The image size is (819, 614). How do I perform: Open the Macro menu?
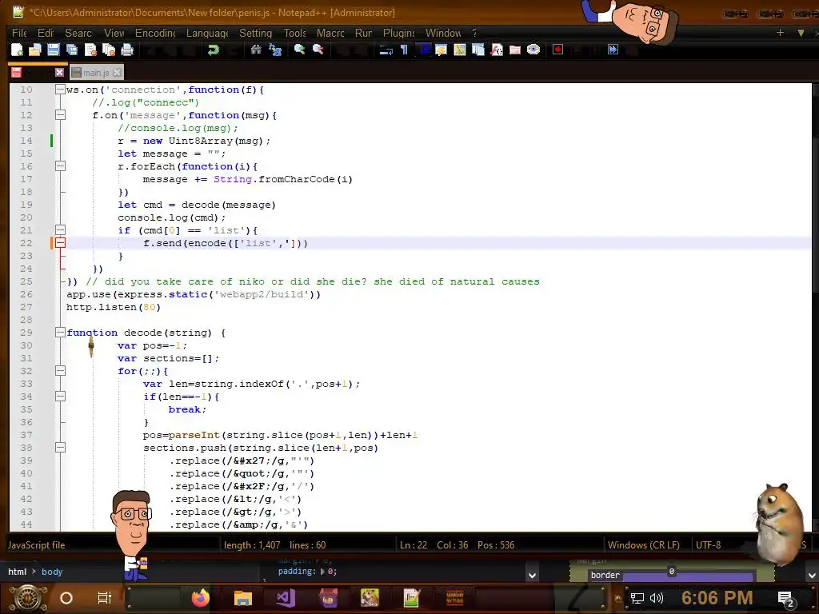click(330, 33)
